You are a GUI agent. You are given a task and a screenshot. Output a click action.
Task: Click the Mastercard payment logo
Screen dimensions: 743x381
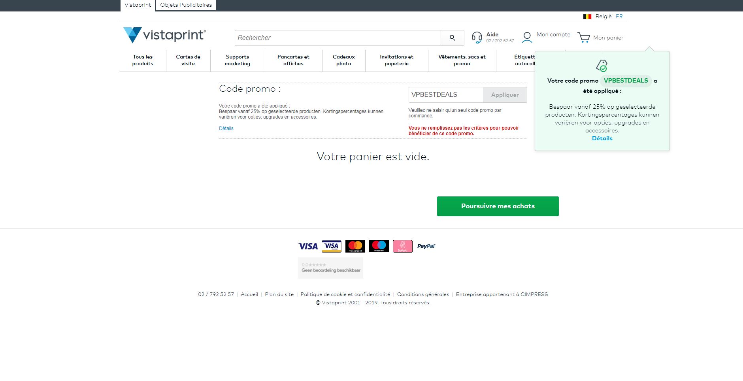coord(355,246)
